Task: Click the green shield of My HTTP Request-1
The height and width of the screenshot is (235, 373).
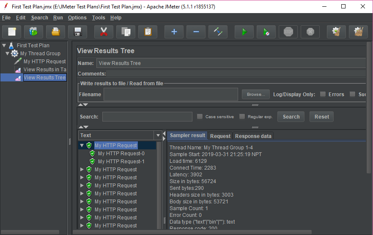Action: pyautogui.click(x=92, y=162)
